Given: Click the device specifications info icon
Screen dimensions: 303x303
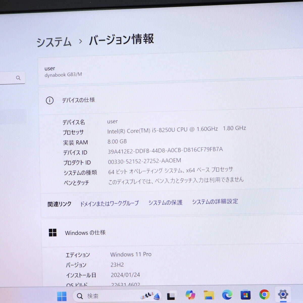Looking at the screenshot, I should [50, 100].
